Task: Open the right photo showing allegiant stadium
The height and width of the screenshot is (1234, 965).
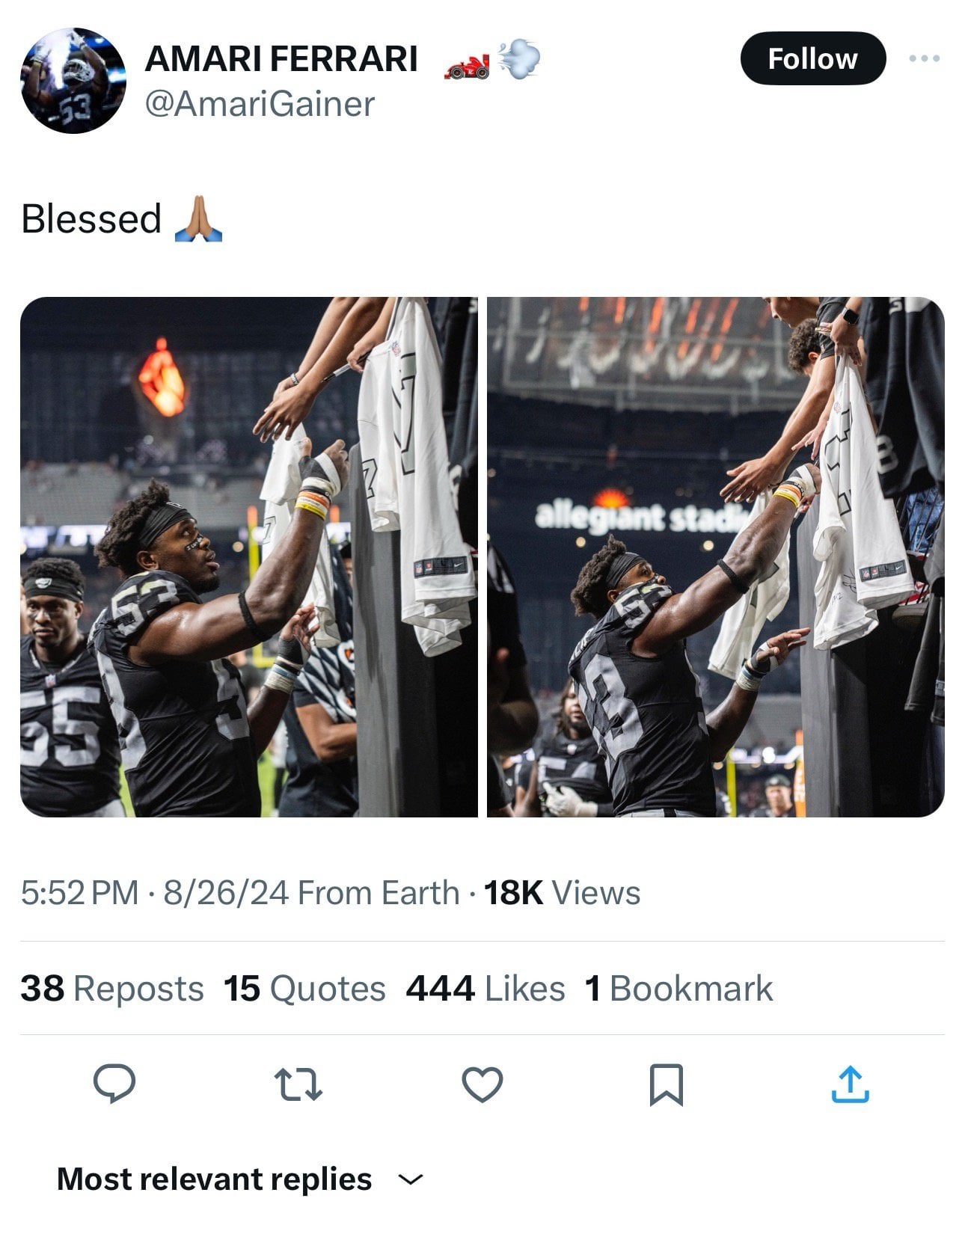Action: [x=715, y=556]
